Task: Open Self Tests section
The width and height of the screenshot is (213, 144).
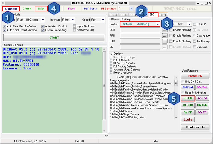Action: click(x=90, y=8)
